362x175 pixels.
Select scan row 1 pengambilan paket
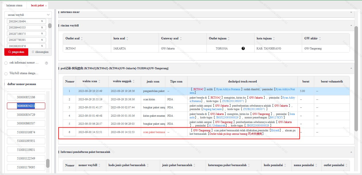click(x=206, y=91)
